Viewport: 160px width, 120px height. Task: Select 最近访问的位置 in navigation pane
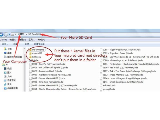pyautogui.click(x=13, y=57)
